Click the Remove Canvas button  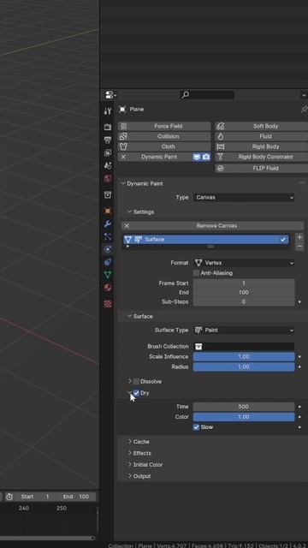click(x=213, y=226)
